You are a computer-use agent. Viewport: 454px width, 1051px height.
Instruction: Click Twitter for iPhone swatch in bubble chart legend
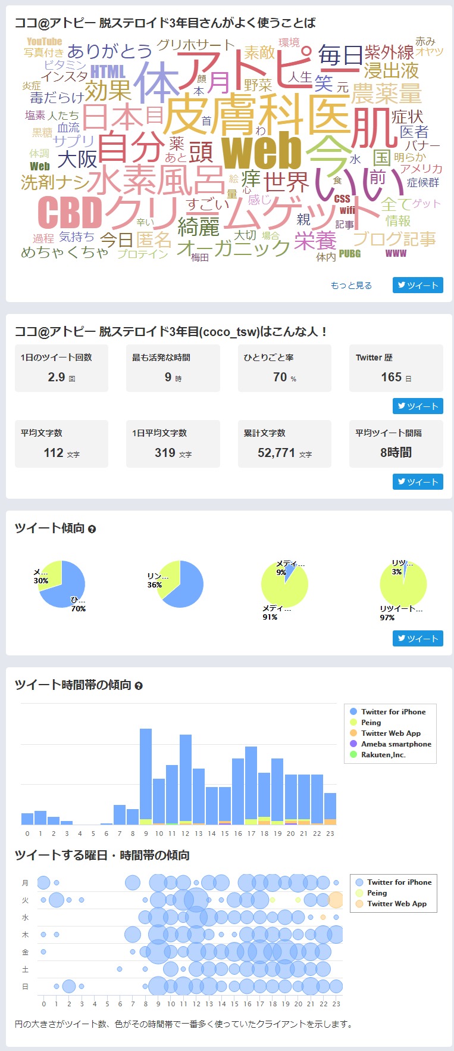tap(359, 882)
